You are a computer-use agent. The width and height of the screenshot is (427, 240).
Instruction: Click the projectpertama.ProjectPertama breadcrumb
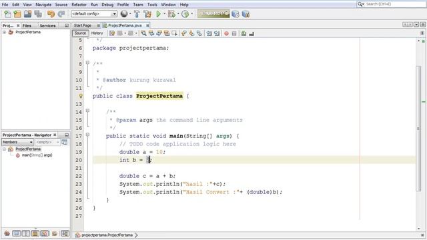107,235
